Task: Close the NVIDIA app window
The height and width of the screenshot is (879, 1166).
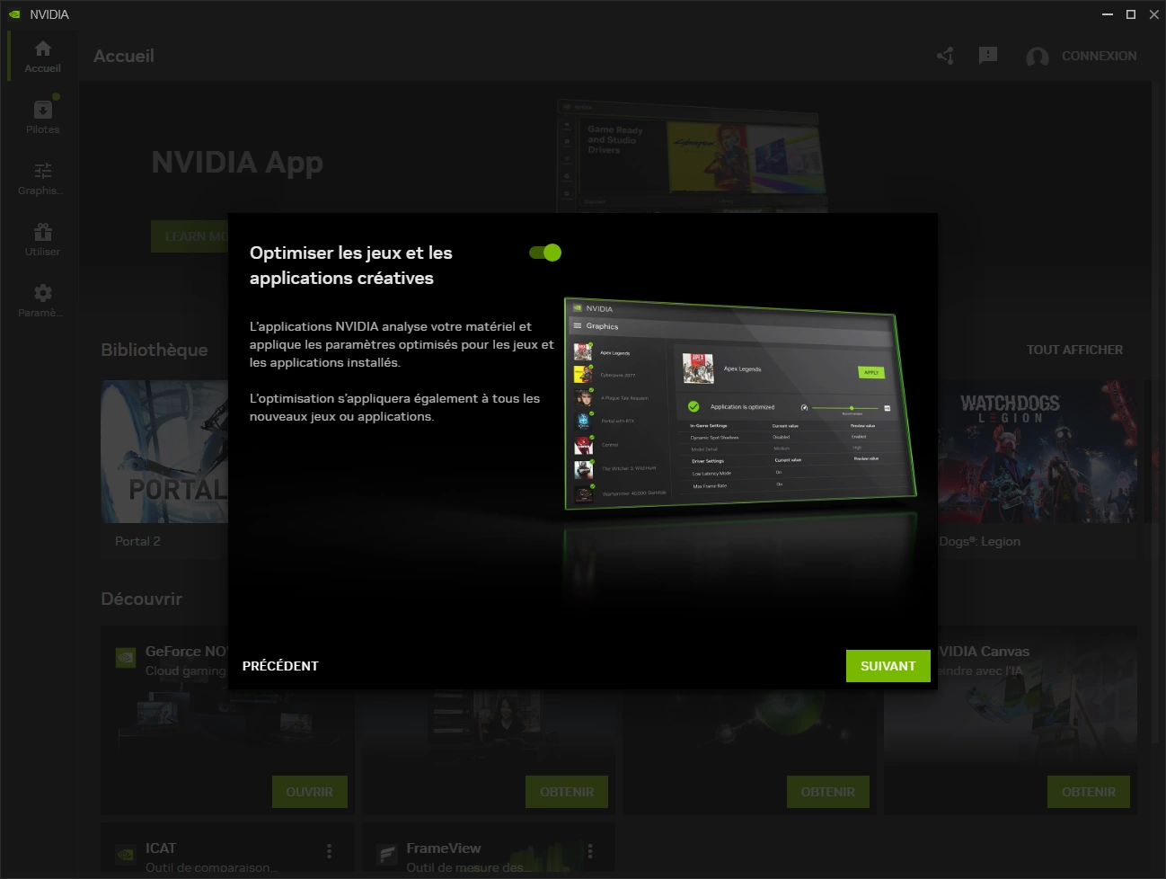Action: pyautogui.click(x=1154, y=14)
